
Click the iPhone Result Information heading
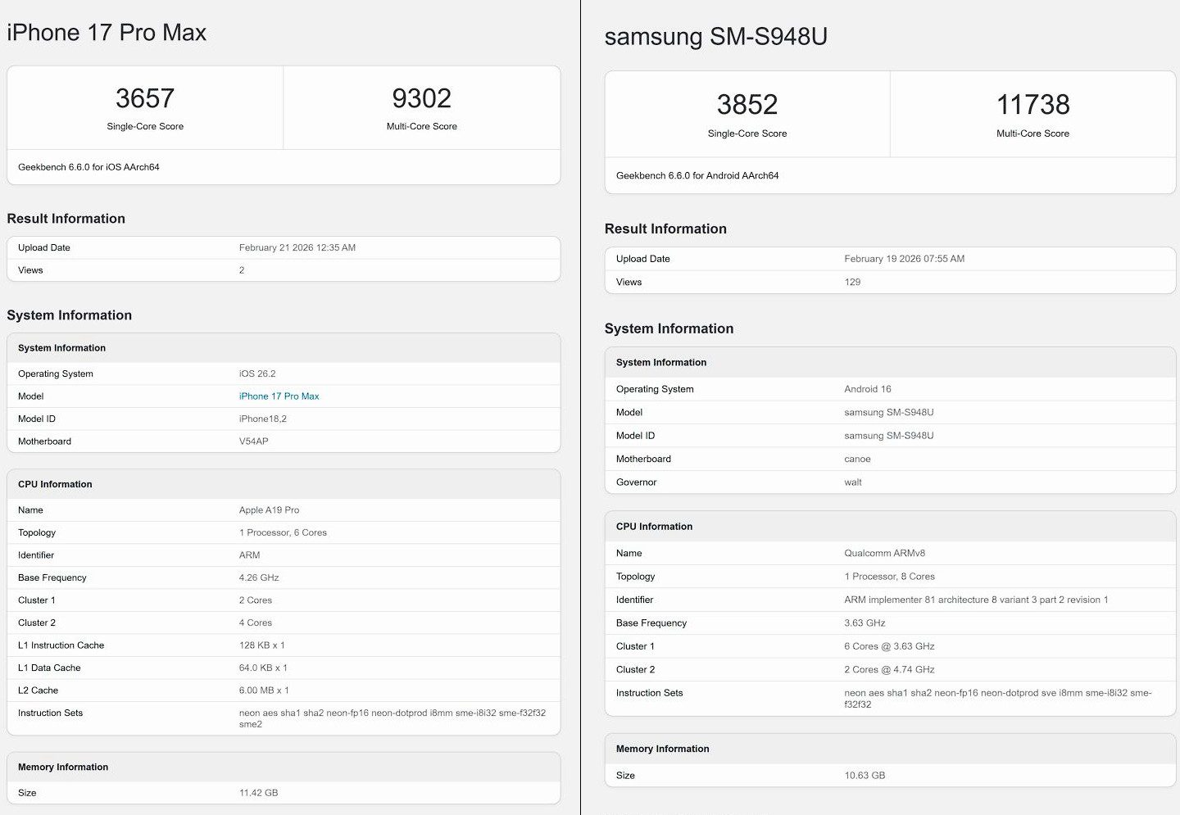pyautogui.click(x=66, y=219)
